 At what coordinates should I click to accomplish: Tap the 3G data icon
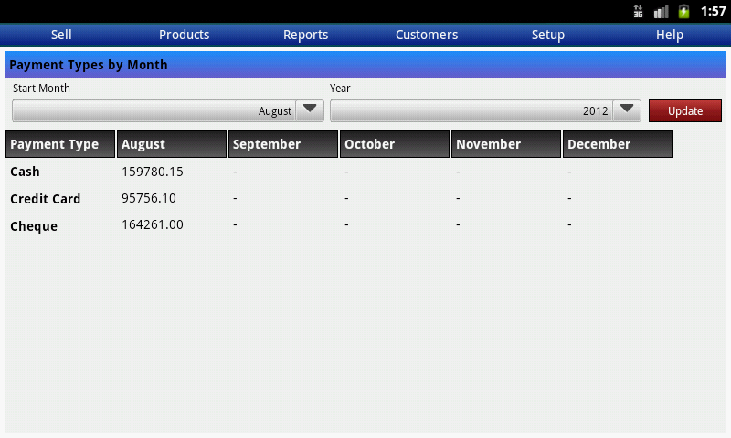click(x=638, y=11)
